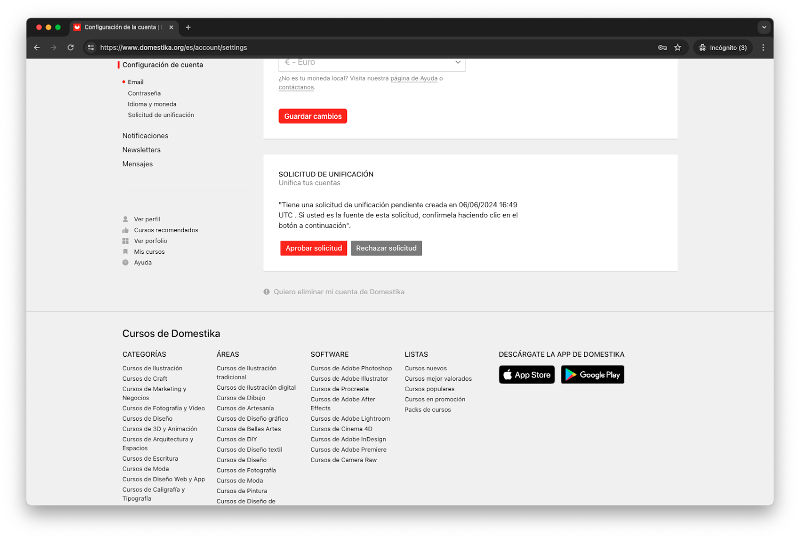Image resolution: width=800 pixels, height=540 pixels.
Task: Click the question mark icon beside Ayuda
Action: click(125, 262)
